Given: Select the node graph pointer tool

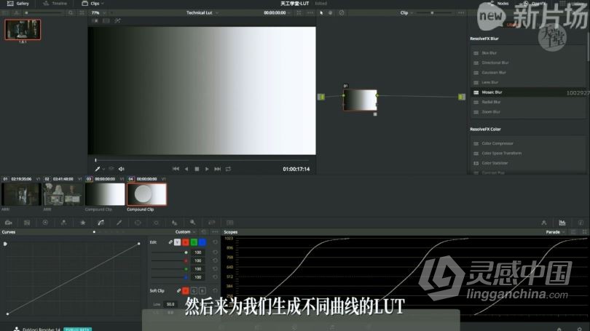Looking at the screenshot, I should (x=321, y=13).
